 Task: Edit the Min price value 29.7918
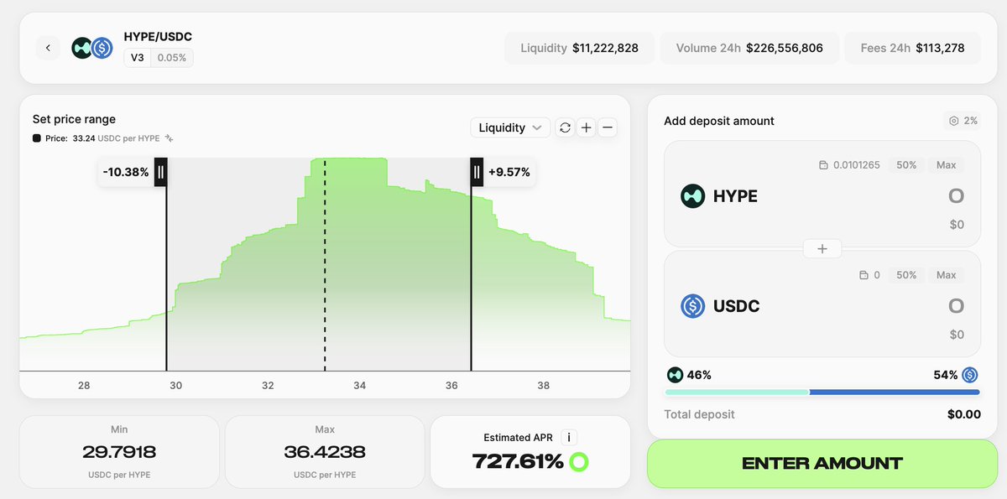pos(119,452)
